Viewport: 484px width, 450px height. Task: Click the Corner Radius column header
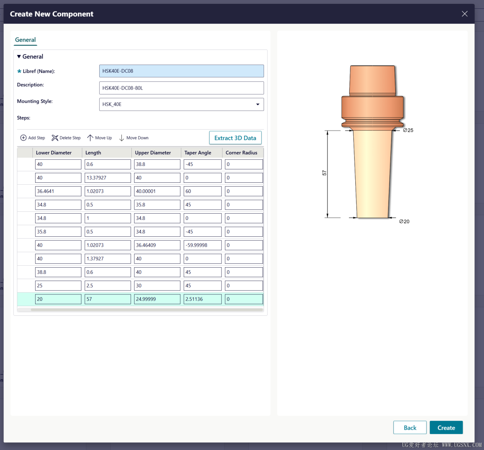pyautogui.click(x=243, y=153)
